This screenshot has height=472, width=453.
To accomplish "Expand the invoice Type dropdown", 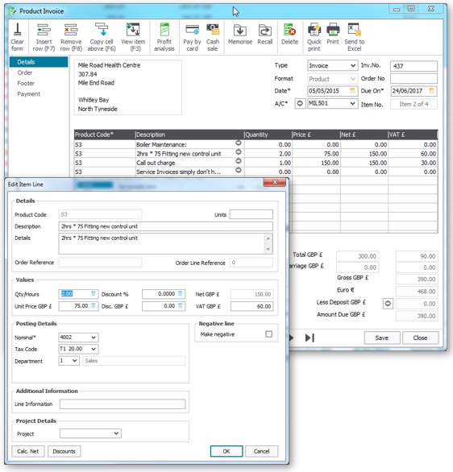I will pos(353,65).
